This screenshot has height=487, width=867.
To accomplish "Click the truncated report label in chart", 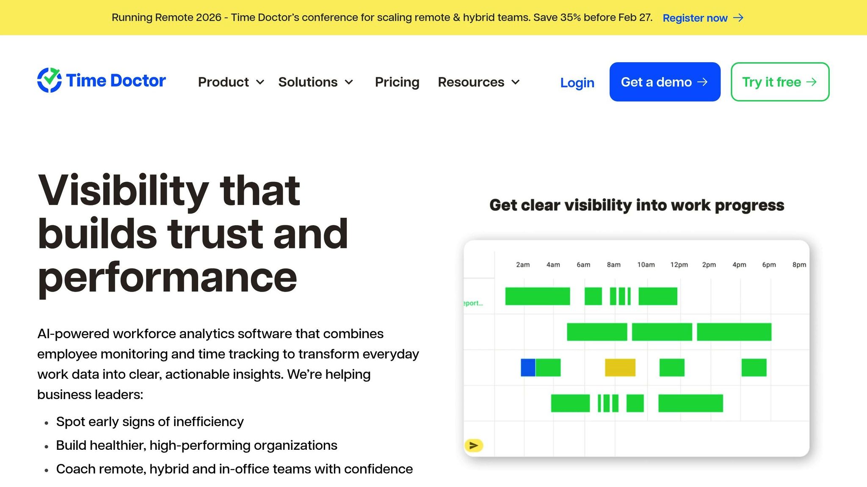I will pos(473,303).
